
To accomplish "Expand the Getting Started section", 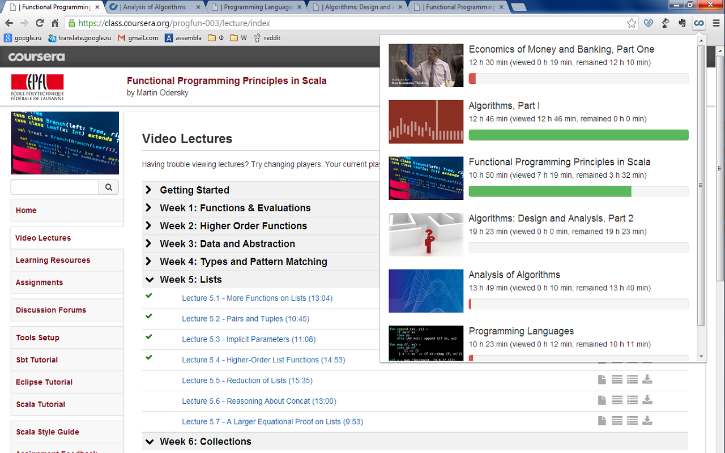I will (x=194, y=190).
